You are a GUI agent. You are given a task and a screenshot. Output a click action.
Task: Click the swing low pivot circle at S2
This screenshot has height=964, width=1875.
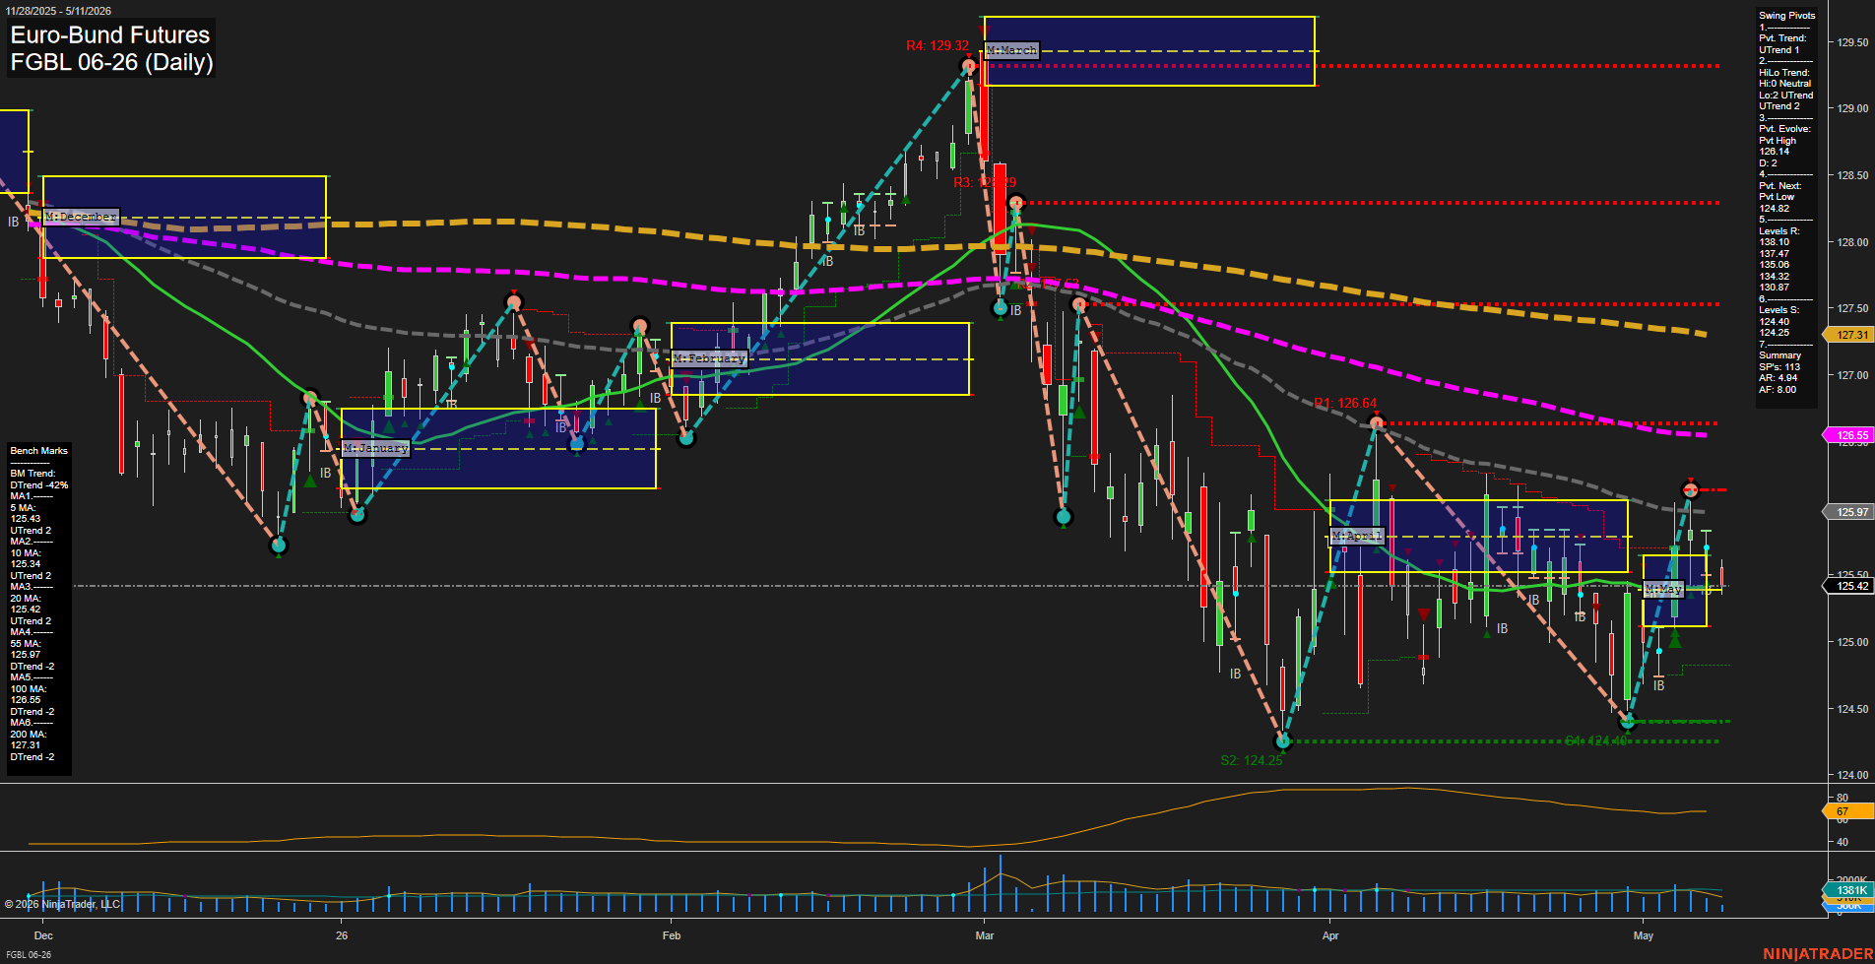[1282, 740]
